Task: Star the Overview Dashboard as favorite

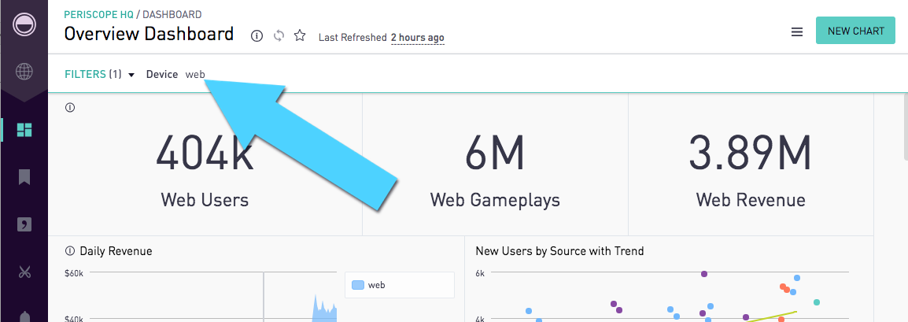Action: pyautogui.click(x=299, y=36)
